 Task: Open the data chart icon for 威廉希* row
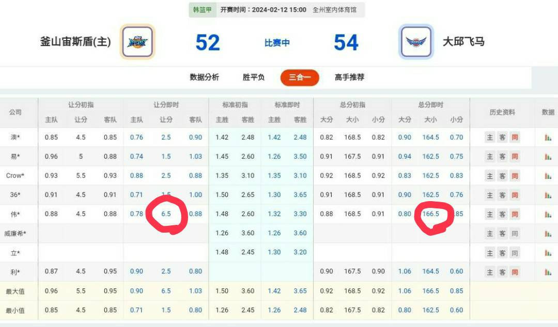(548, 233)
